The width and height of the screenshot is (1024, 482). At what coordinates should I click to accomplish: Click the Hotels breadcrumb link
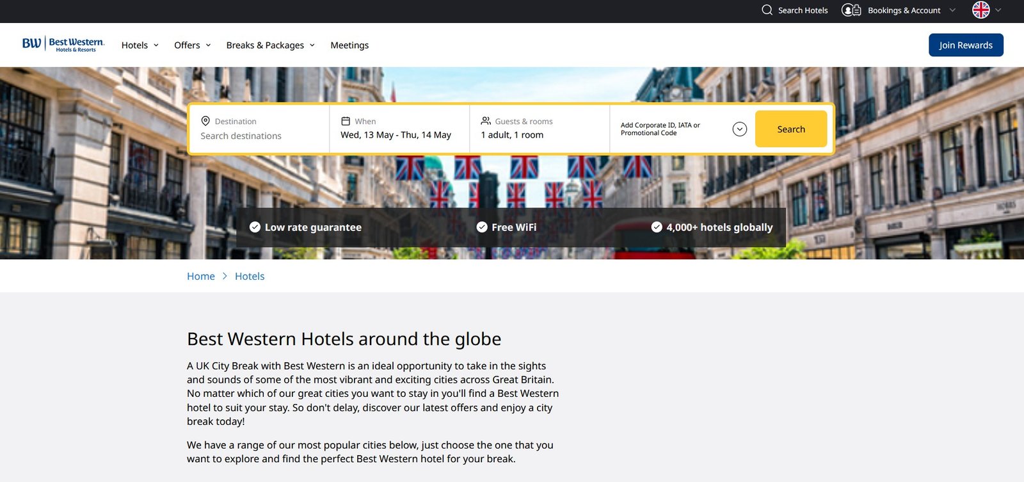click(250, 277)
